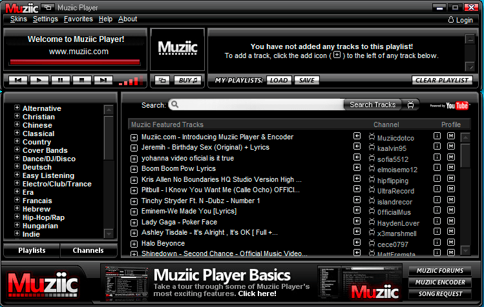The width and height of the screenshot is (484, 307).
Task: Click info icon for x3marshmell row
Action: coord(437,231)
